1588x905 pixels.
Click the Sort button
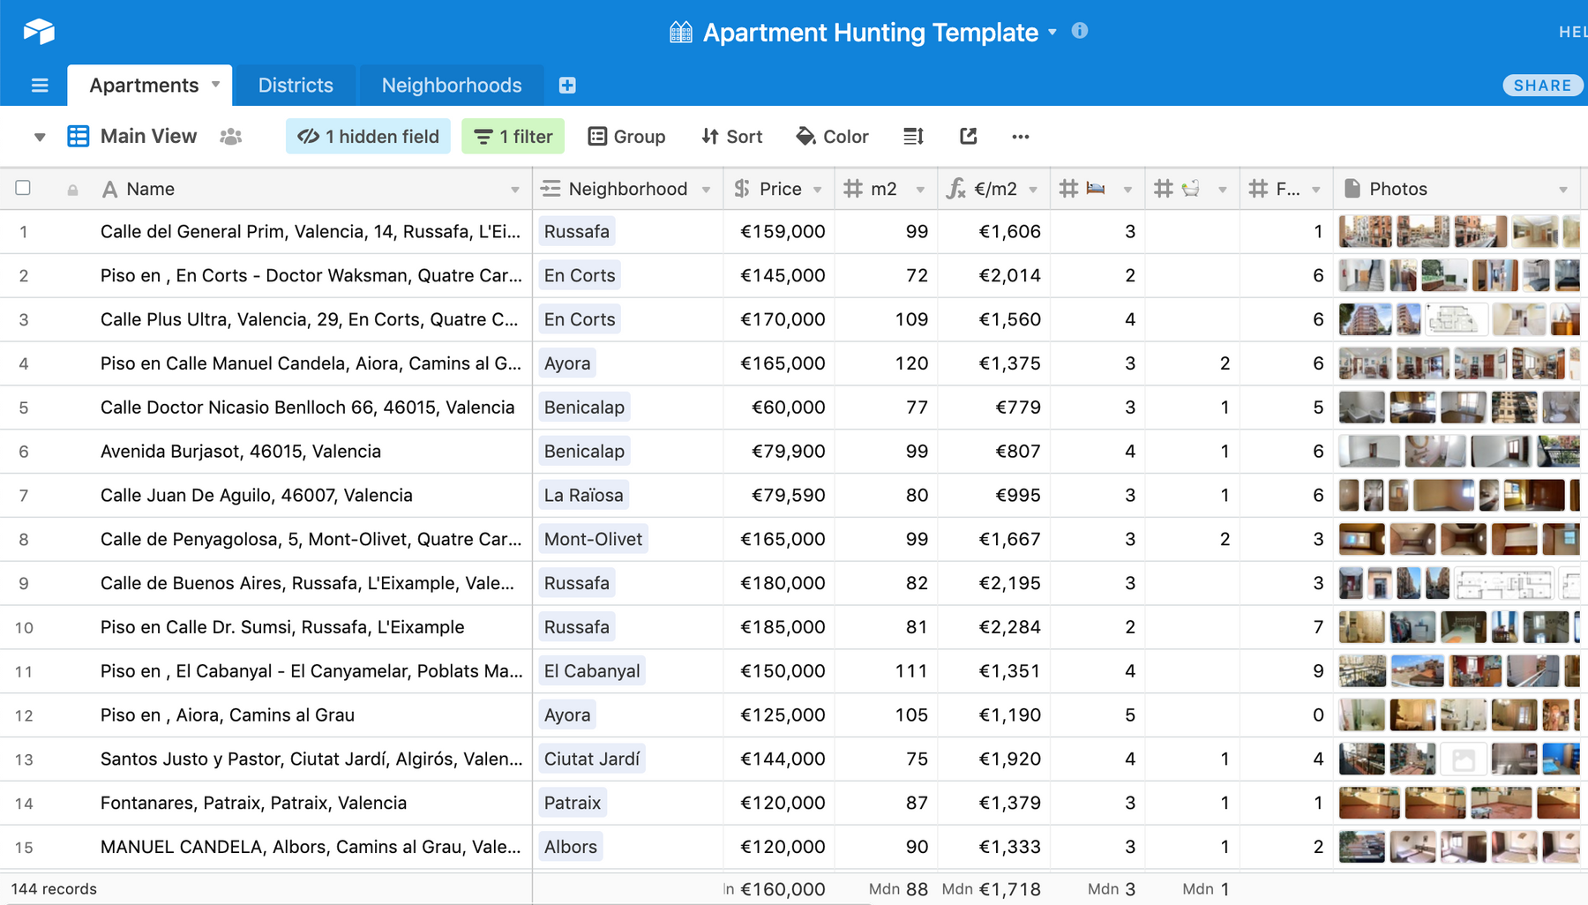[731, 137]
